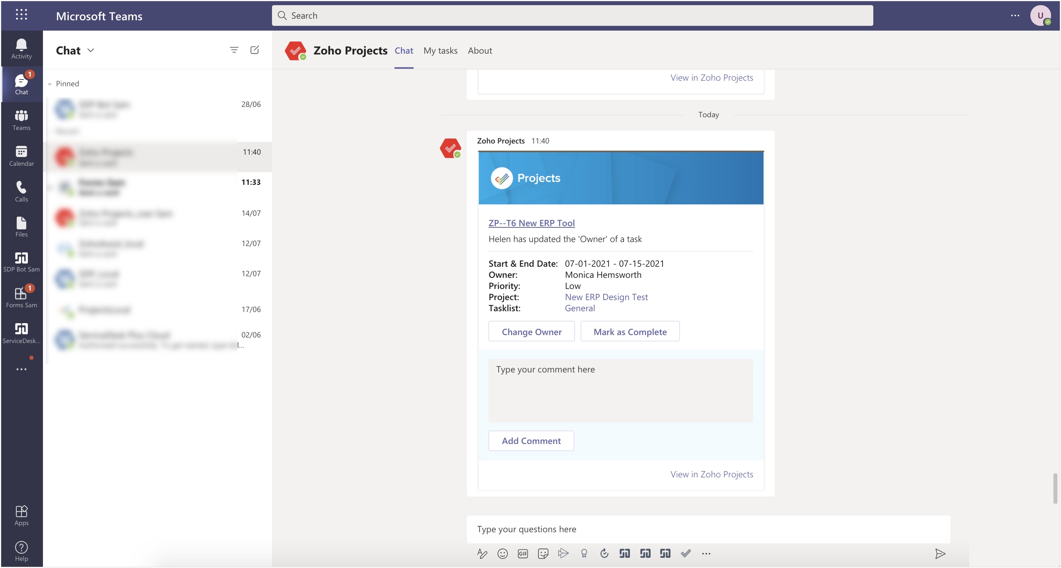Open Calendar from left rail
Viewport: 1061px width, 568px height.
pos(21,156)
